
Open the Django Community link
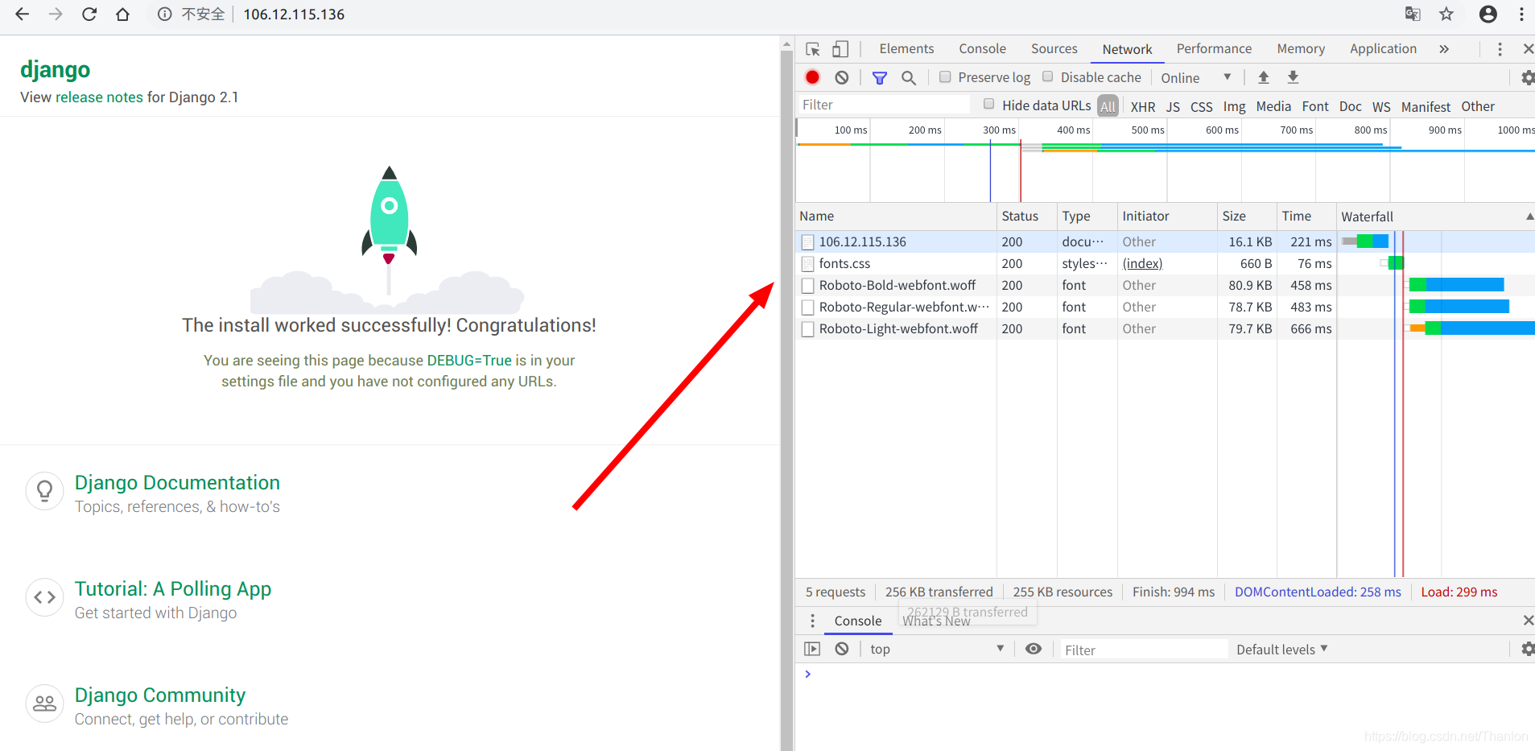point(160,695)
